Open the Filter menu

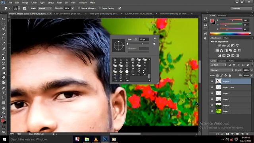(x=59, y=3)
